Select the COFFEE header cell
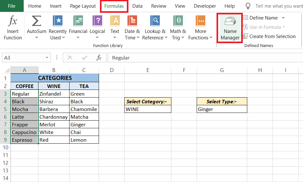 [x=24, y=86]
